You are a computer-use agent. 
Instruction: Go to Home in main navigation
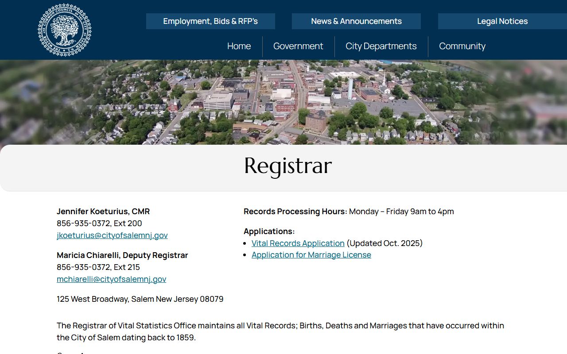(239, 46)
